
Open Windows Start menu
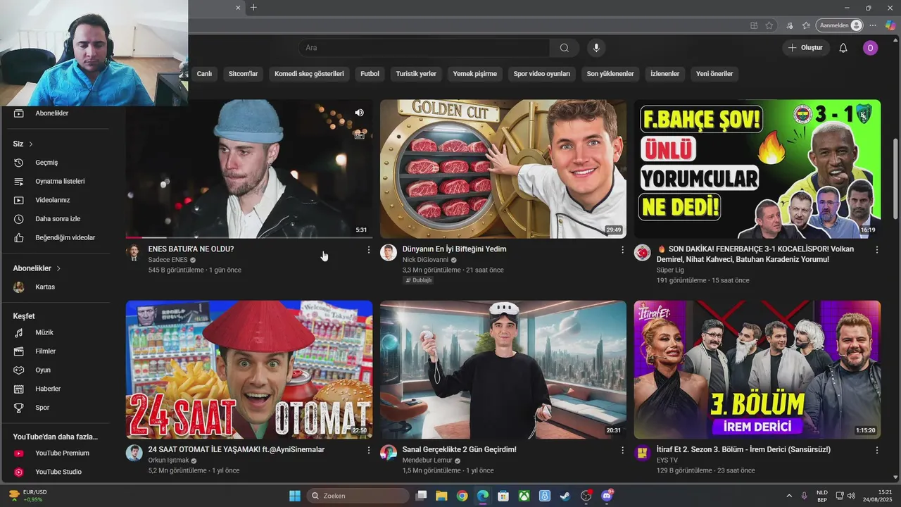295,496
